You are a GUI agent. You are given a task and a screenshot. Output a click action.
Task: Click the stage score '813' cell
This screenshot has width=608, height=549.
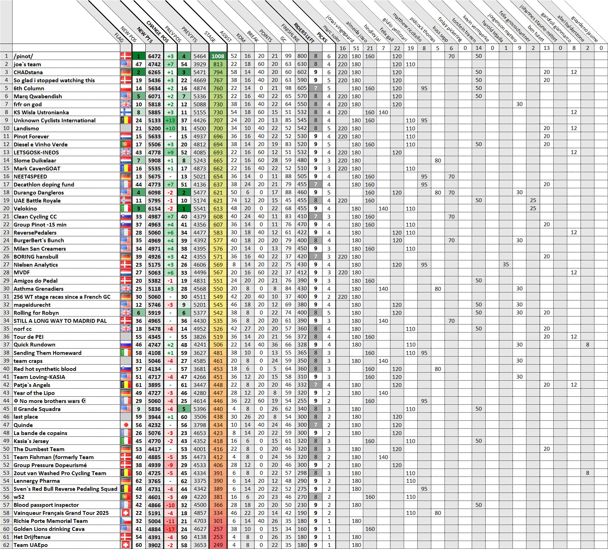click(218, 64)
